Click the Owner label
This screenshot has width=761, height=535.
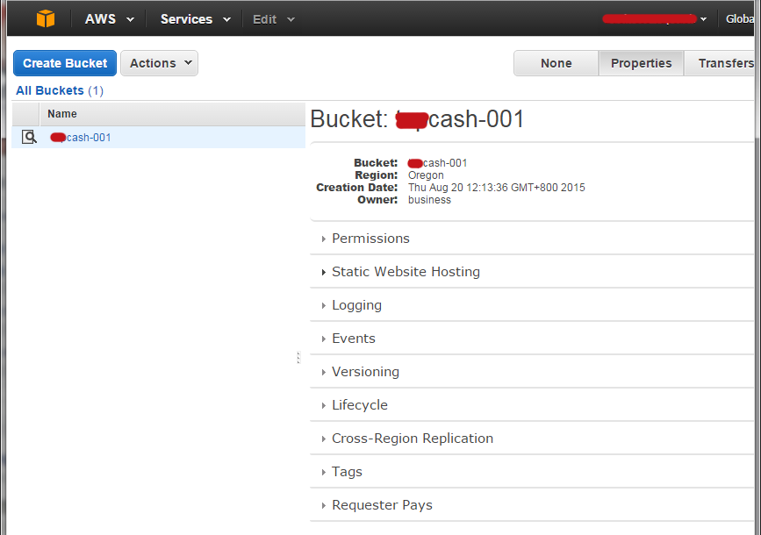pos(377,200)
